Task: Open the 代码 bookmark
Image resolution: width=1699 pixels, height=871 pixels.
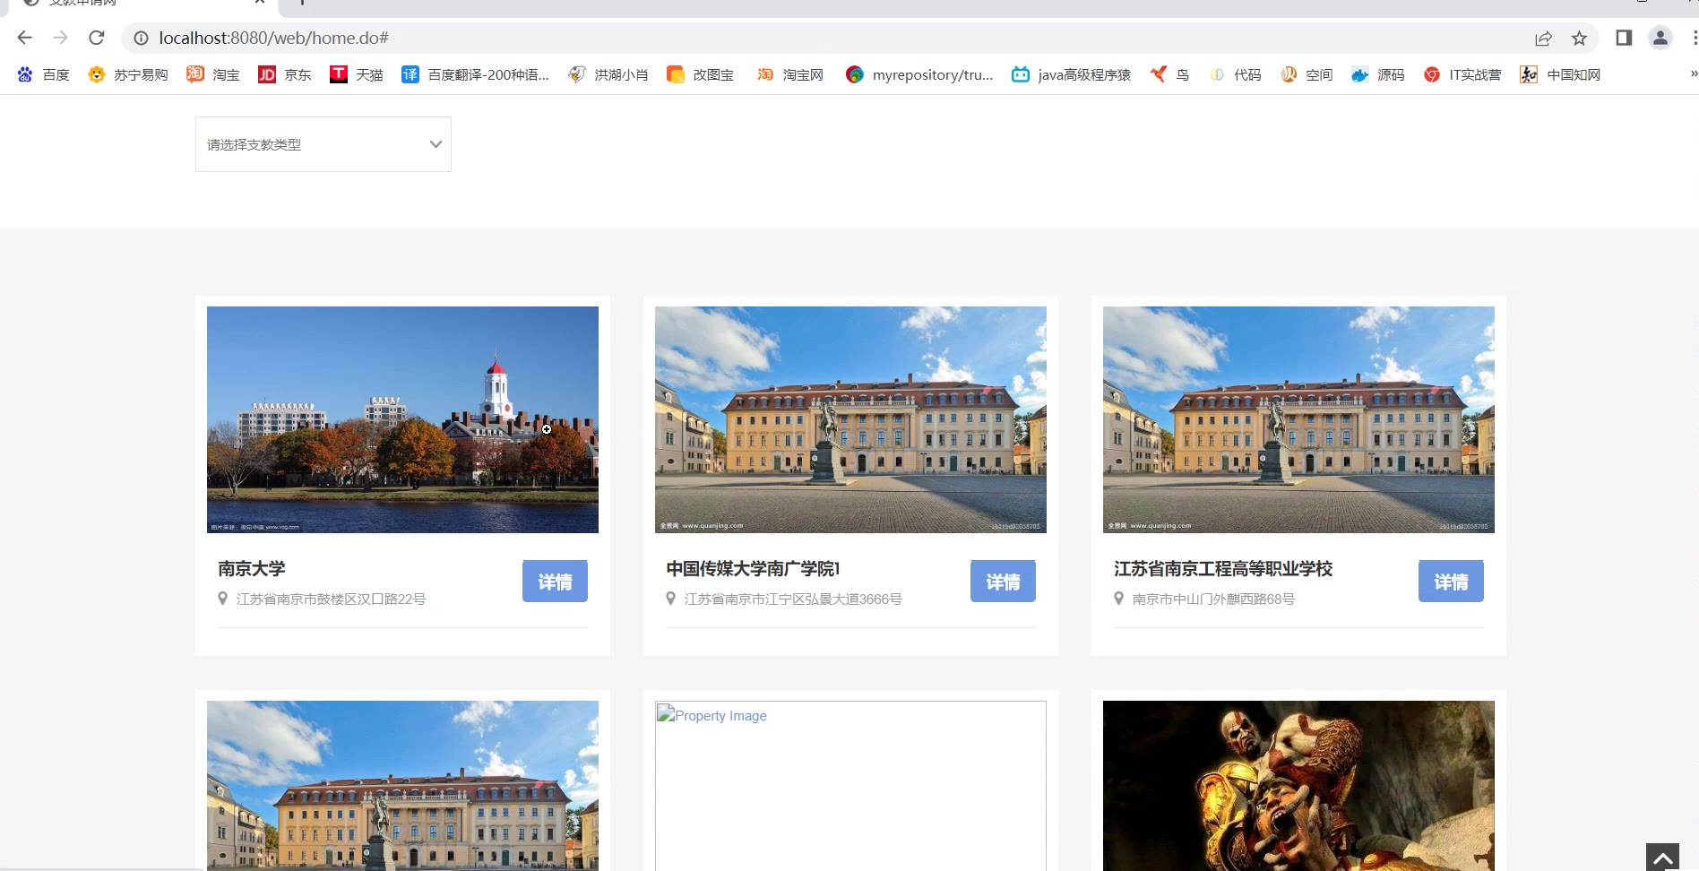Action: 1235,74
